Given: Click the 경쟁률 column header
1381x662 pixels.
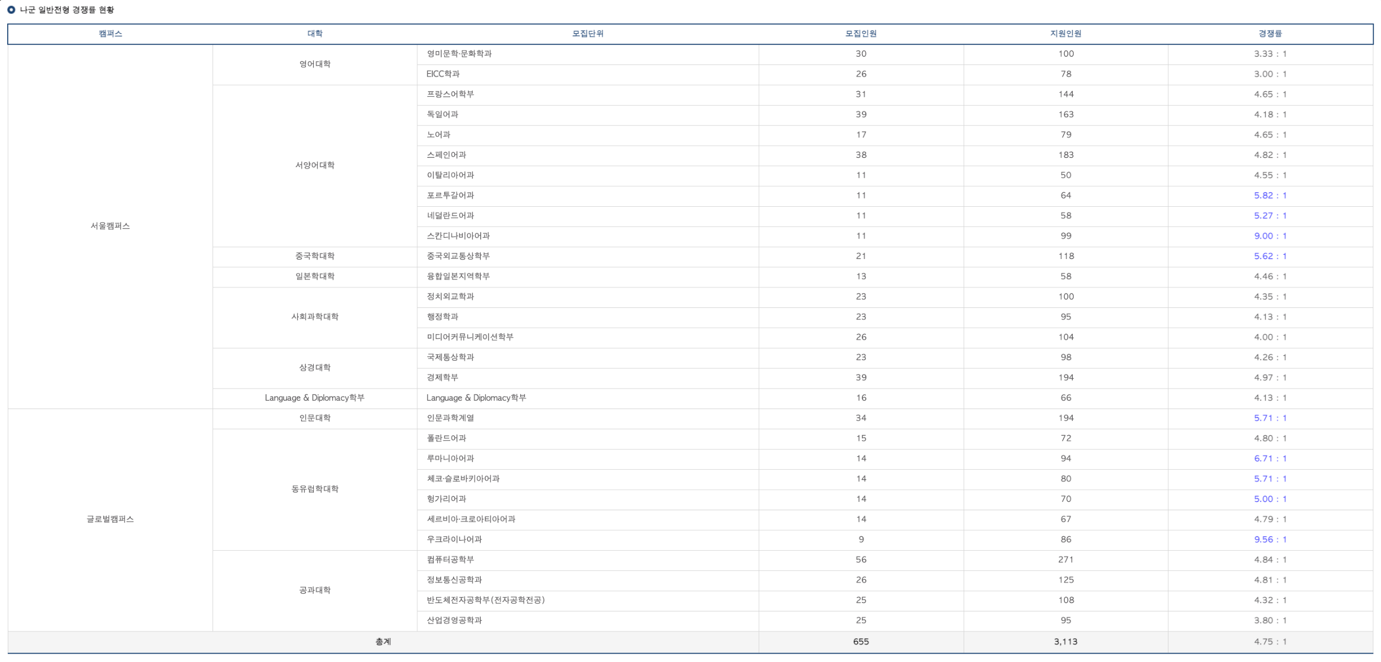Looking at the screenshot, I should 1270,34.
